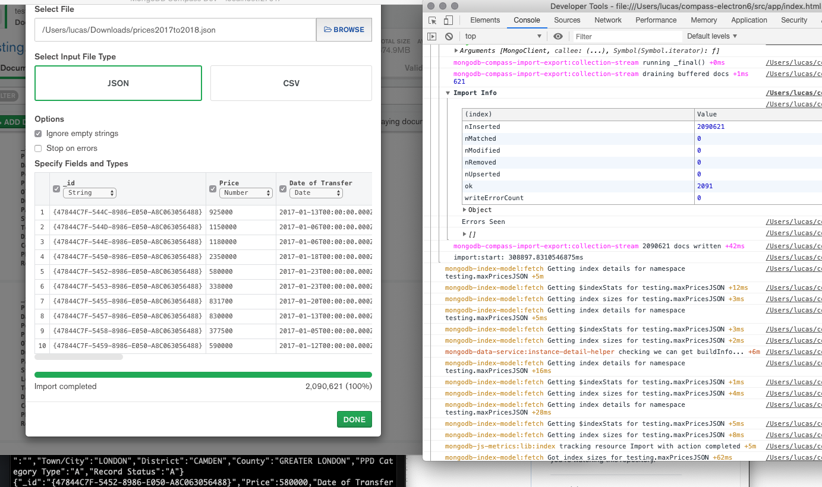
Task: Select the nInserted value 2090621
Action: [x=711, y=127]
